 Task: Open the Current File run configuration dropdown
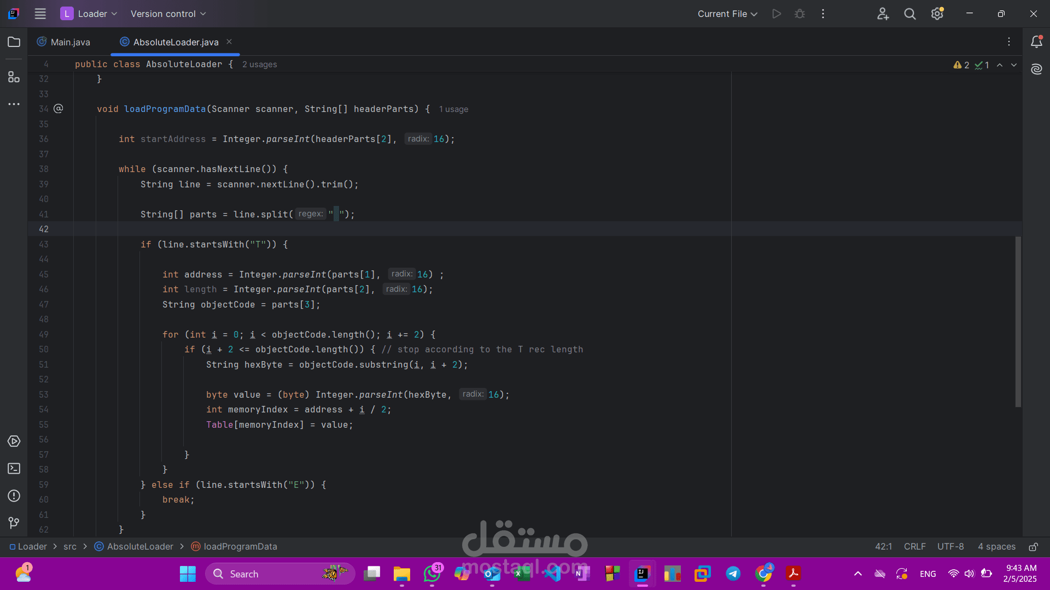tap(727, 14)
